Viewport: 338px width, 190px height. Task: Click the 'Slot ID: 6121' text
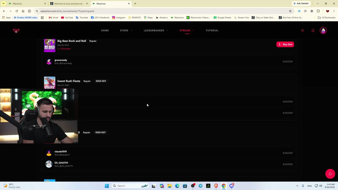click(x=63, y=45)
